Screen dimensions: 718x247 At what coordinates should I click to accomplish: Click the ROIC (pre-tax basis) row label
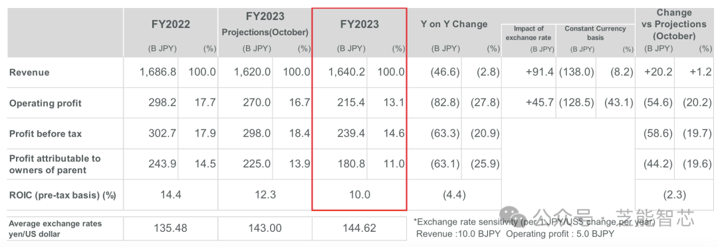[62, 195]
